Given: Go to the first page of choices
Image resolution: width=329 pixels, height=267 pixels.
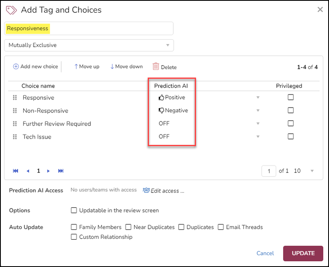Looking at the screenshot, I should (x=16, y=171).
